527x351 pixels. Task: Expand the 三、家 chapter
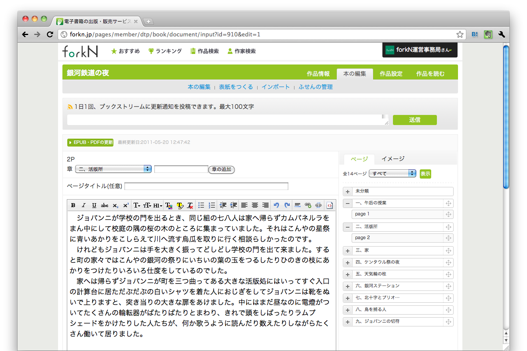coord(347,251)
